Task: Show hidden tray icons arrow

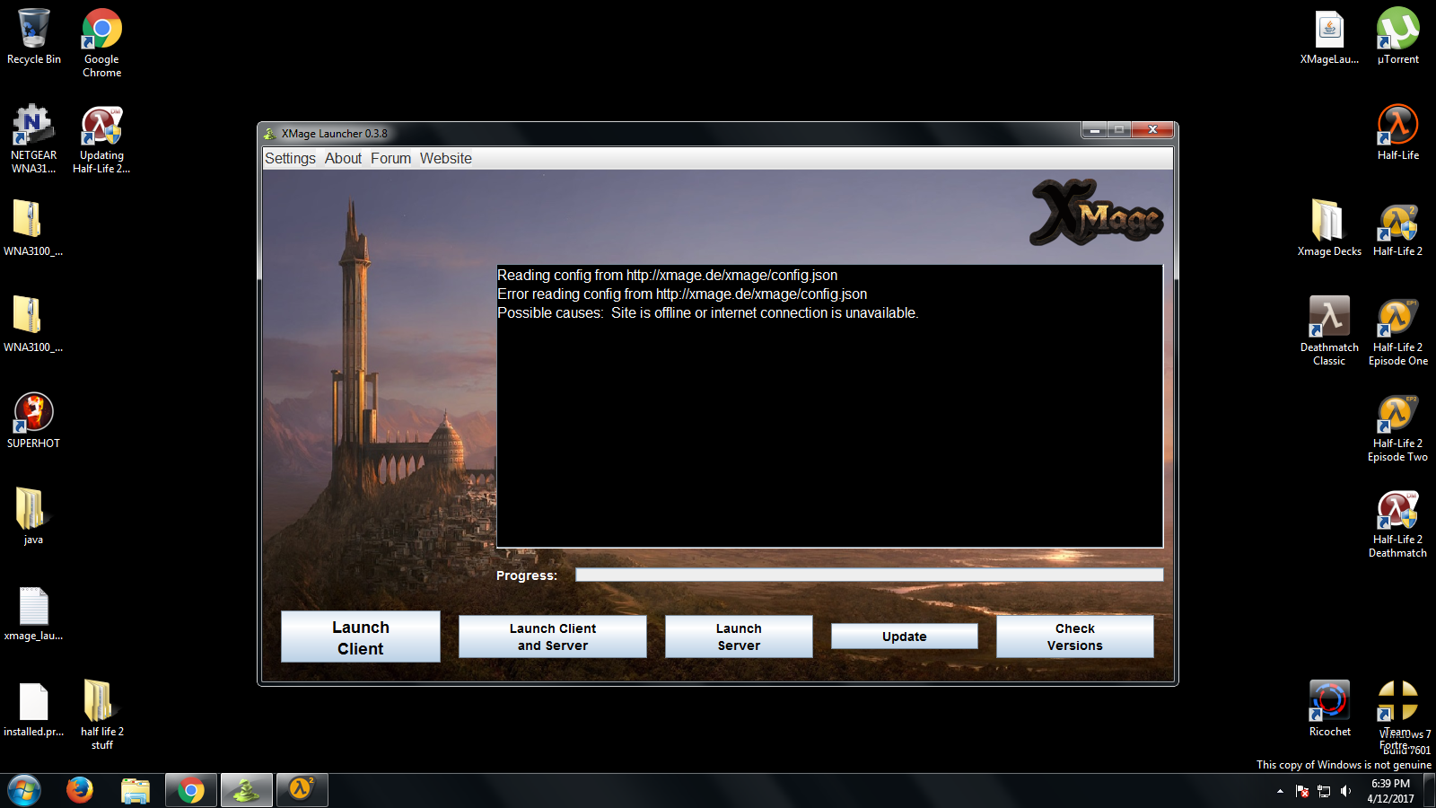Action: (1280, 791)
